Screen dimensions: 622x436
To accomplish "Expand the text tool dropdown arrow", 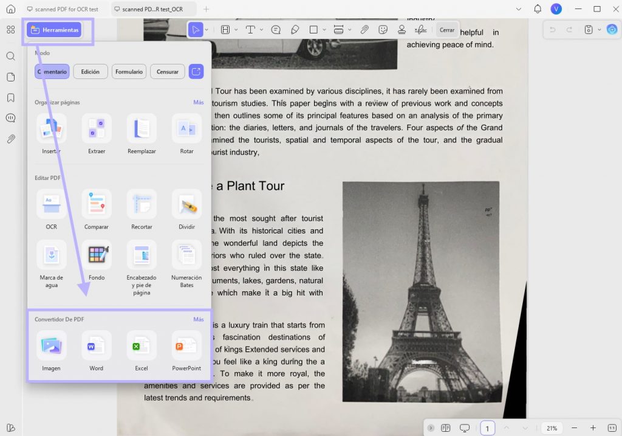I will click(261, 30).
